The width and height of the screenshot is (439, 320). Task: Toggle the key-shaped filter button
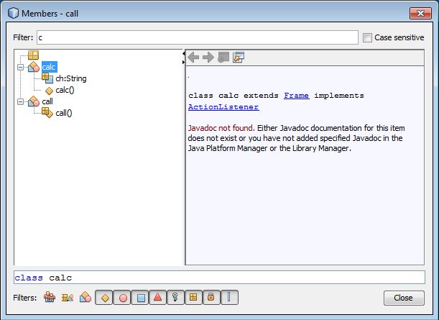pos(175,297)
